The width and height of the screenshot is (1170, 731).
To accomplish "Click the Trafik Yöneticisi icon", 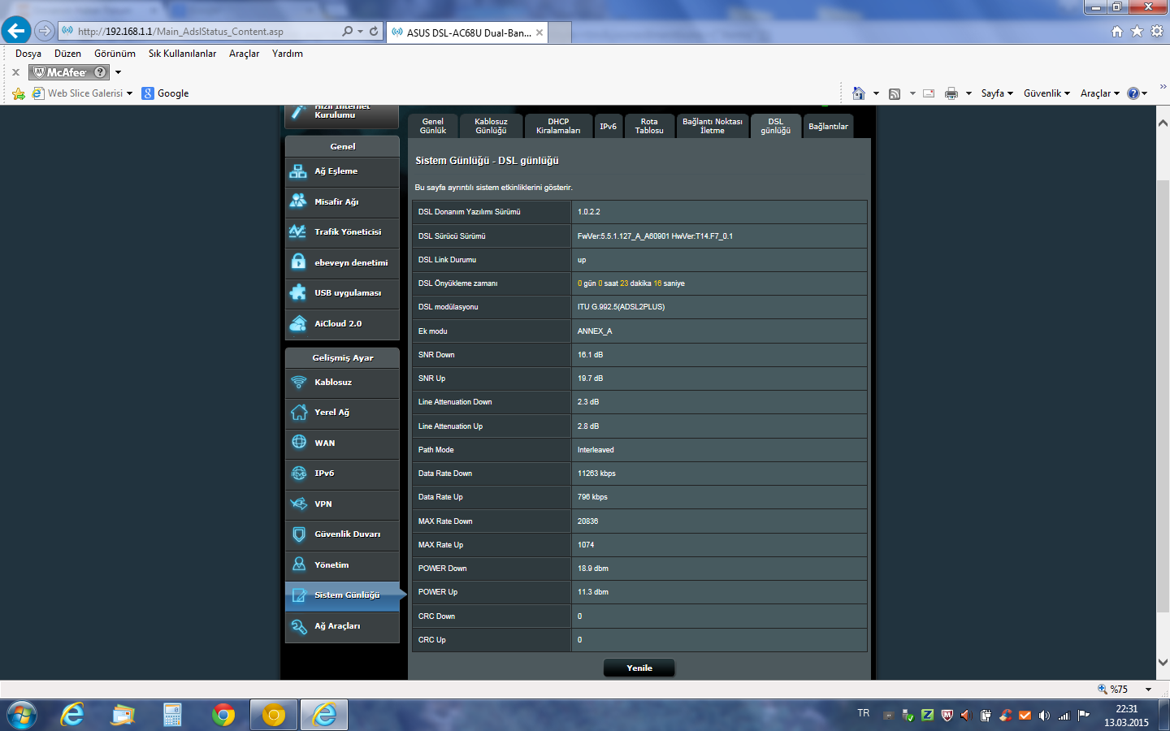I will click(298, 232).
